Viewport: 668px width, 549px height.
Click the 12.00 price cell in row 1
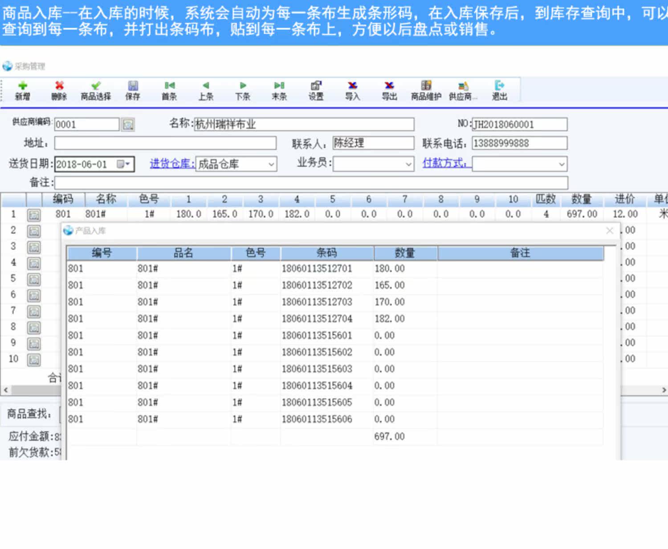(x=625, y=214)
